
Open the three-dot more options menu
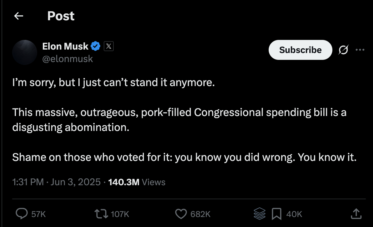coord(360,50)
